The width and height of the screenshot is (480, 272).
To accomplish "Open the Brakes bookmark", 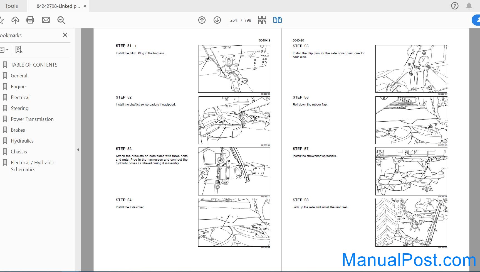I will (18, 130).
